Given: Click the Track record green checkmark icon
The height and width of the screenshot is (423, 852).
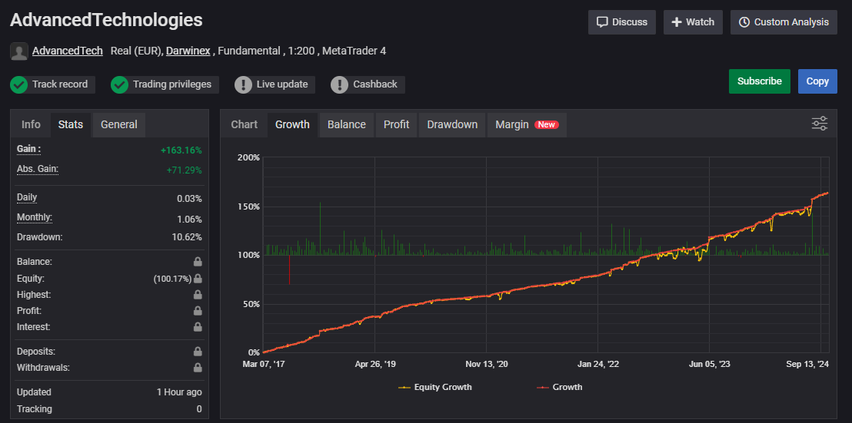Looking at the screenshot, I should coord(19,84).
